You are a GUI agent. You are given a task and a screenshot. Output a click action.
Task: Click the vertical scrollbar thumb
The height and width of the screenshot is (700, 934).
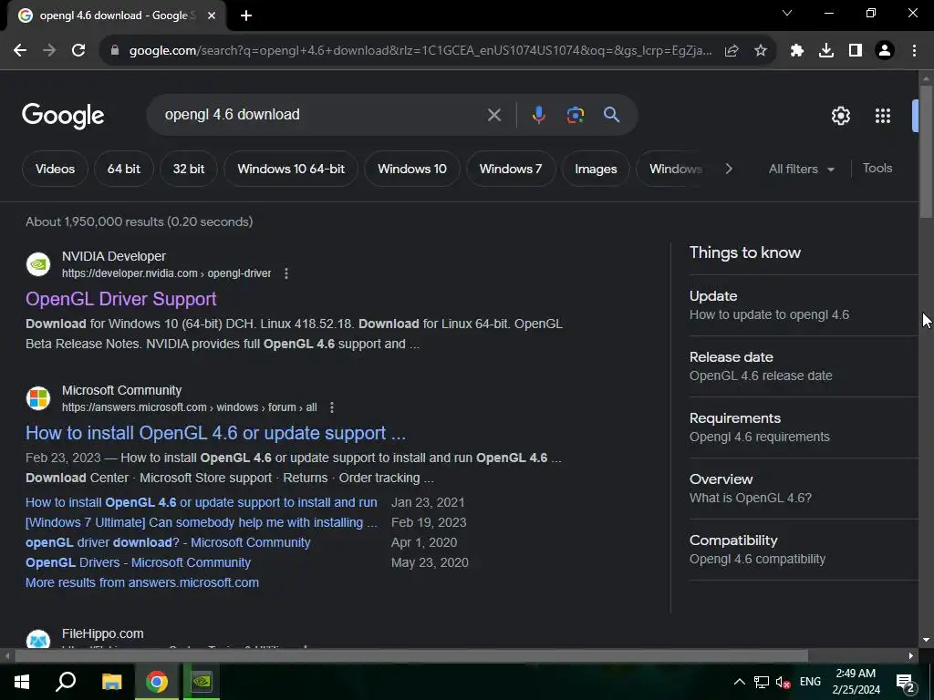point(926,152)
